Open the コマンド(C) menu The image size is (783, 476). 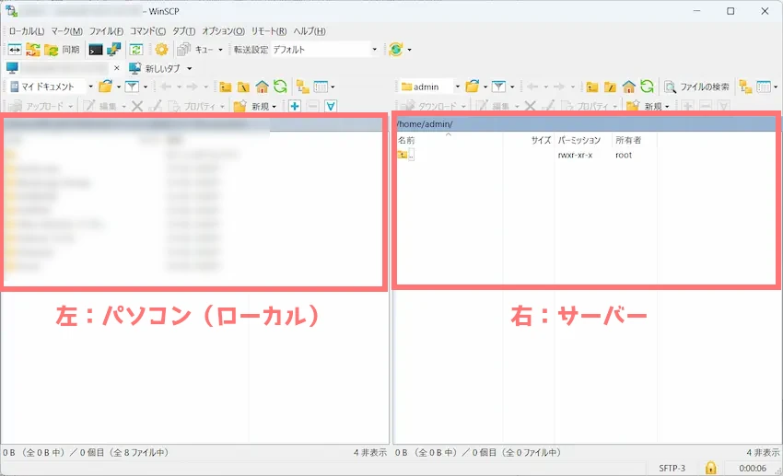[x=147, y=31]
